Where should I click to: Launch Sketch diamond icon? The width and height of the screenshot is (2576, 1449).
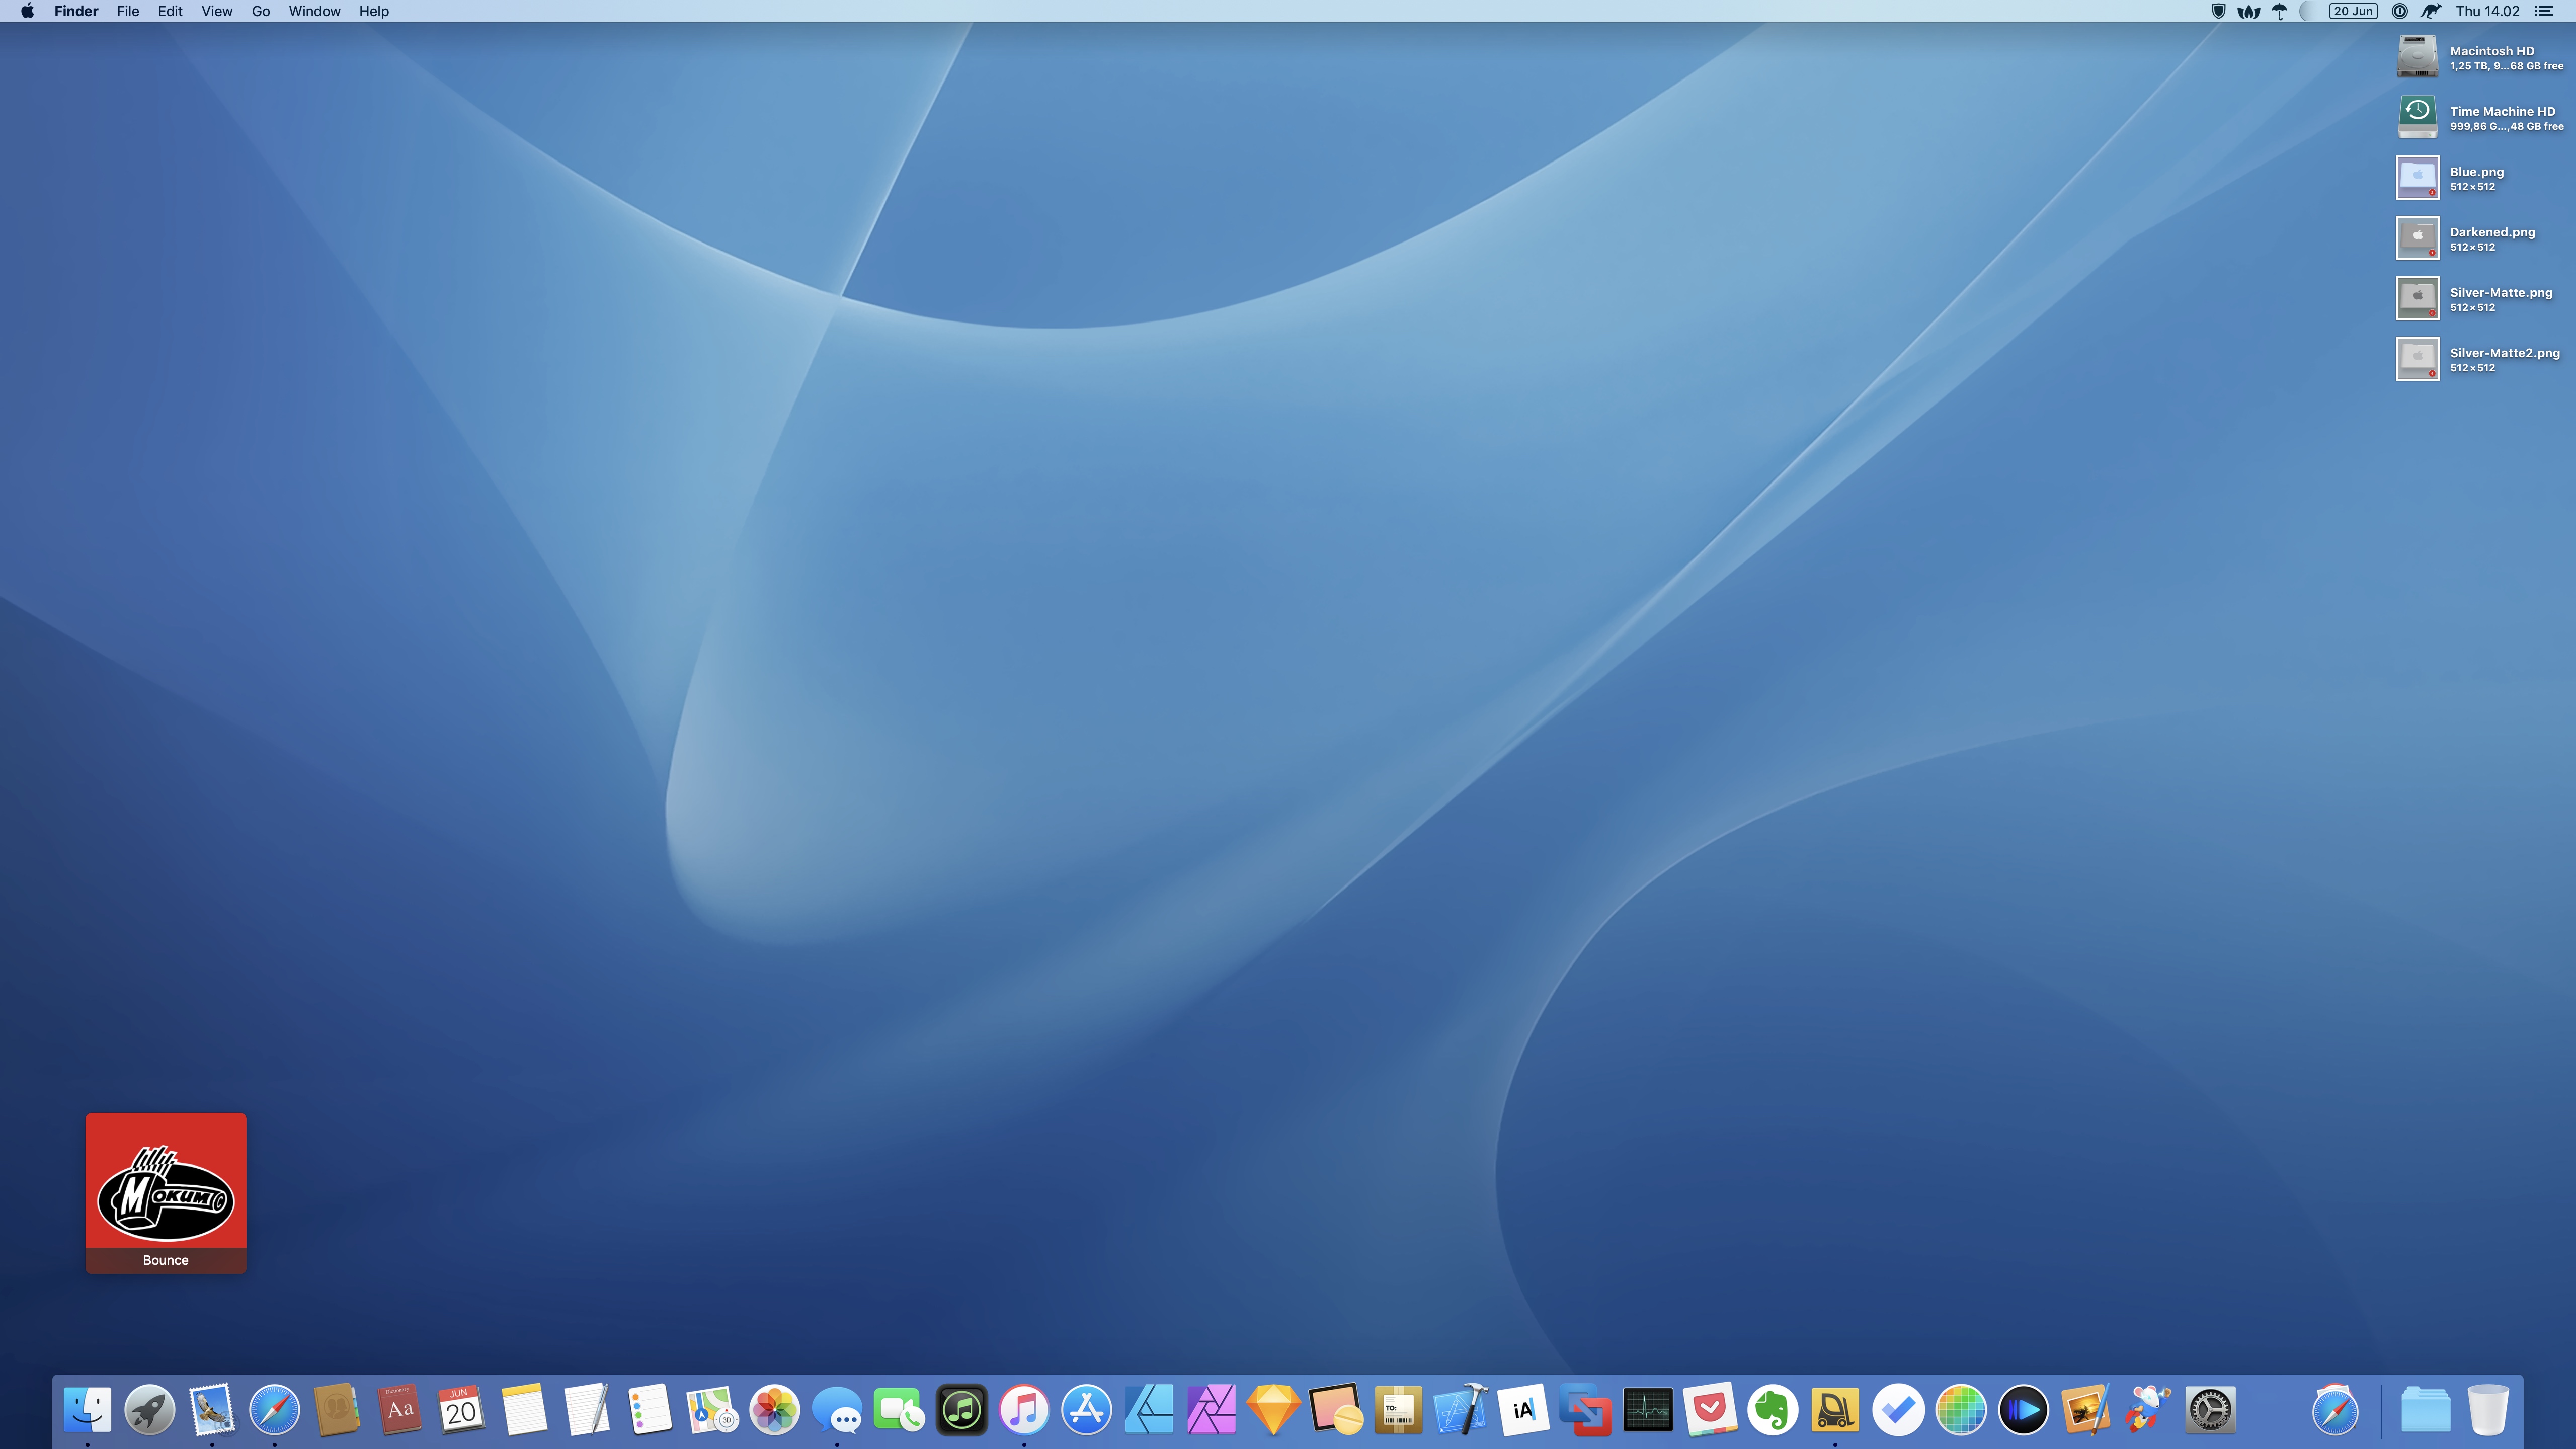pyautogui.click(x=1273, y=1410)
